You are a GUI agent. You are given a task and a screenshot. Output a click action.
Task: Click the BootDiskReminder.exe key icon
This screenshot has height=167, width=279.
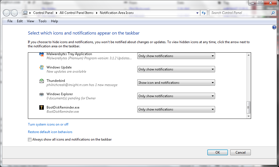pos(42,107)
